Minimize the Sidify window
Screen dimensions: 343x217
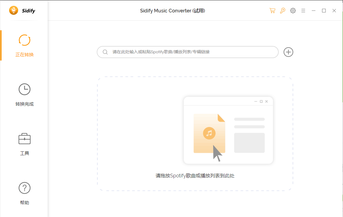pos(314,11)
